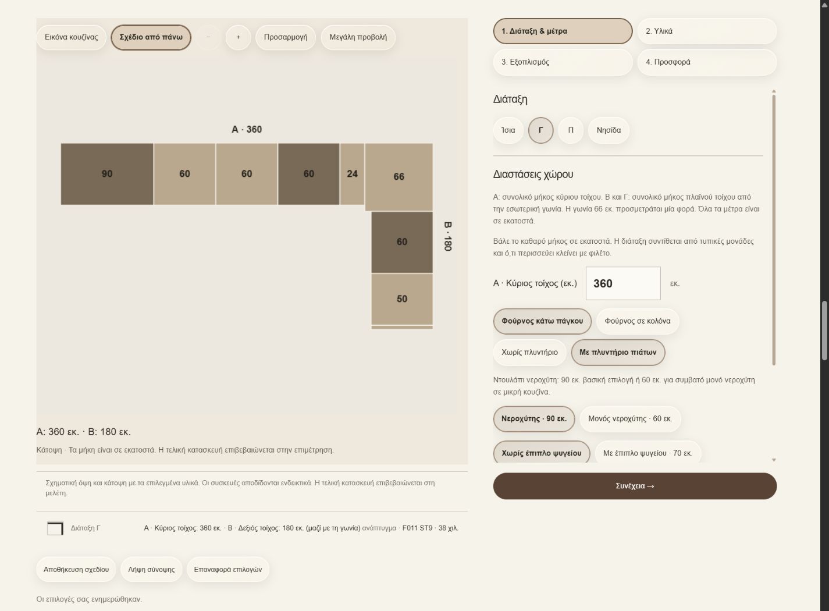
Task: Click the layout icon beside Διάταξη Γ
Action: point(55,528)
